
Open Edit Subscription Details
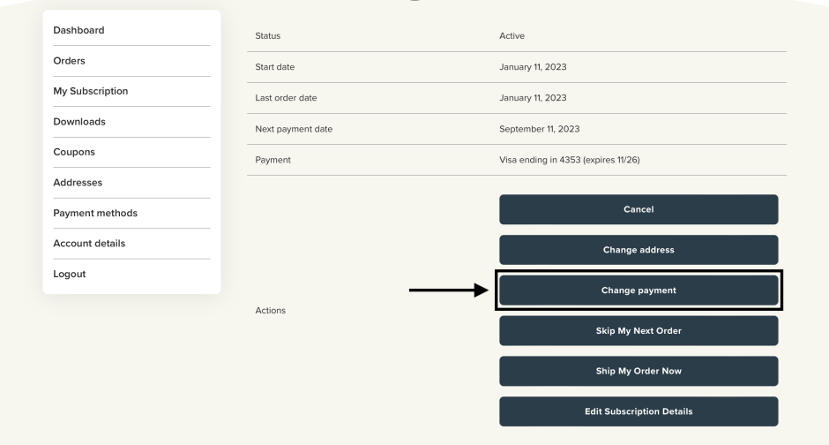coord(639,411)
